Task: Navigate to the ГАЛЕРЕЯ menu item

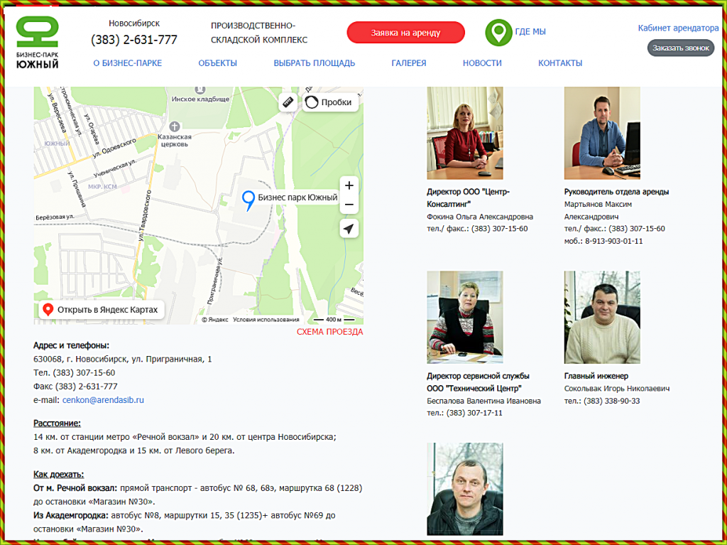Action: point(409,63)
